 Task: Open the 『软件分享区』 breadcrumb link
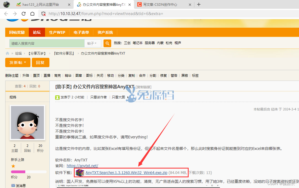(64, 53)
